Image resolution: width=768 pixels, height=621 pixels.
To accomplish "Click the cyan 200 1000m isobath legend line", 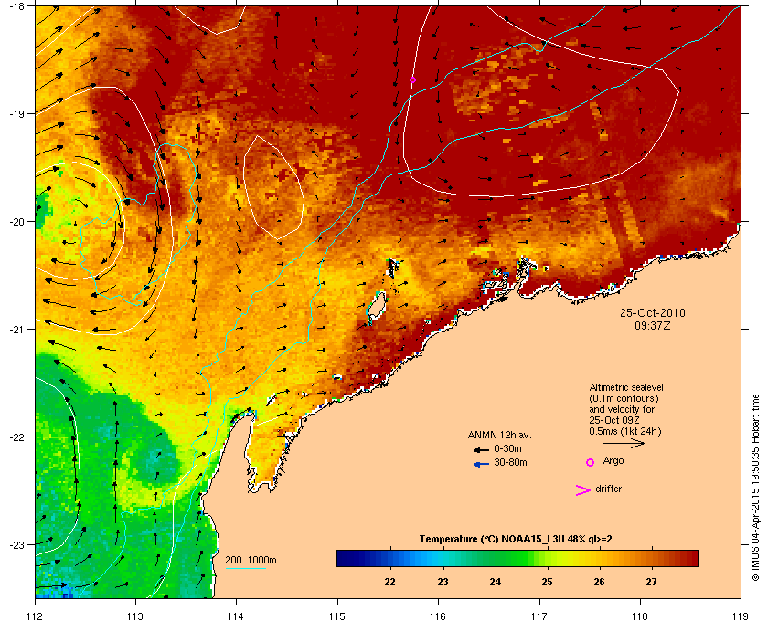I will tap(245, 568).
